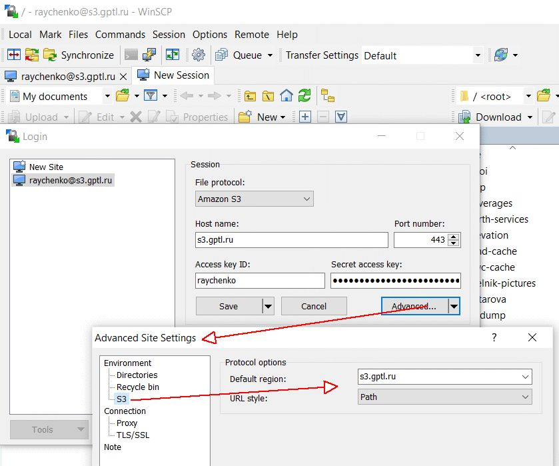Click the local parent directory icon
559x466 pixels.
click(250, 95)
